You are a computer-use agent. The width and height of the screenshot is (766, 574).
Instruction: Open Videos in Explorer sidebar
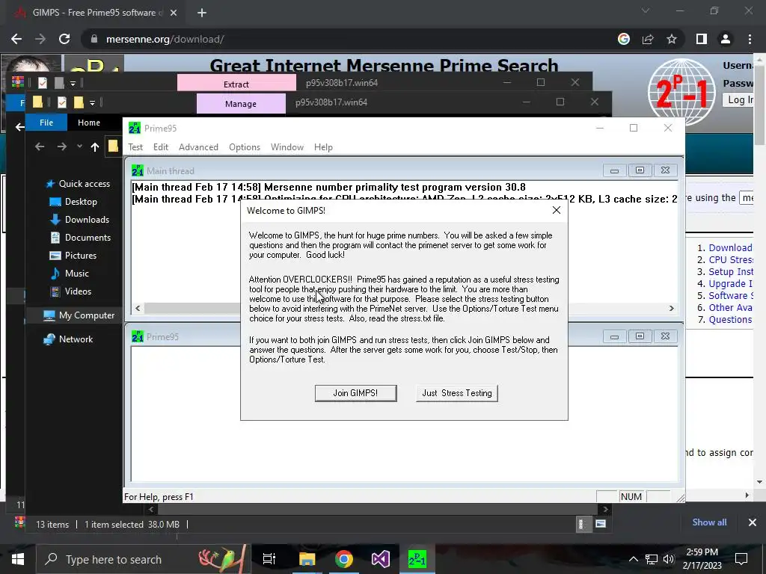tap(70, 291)
